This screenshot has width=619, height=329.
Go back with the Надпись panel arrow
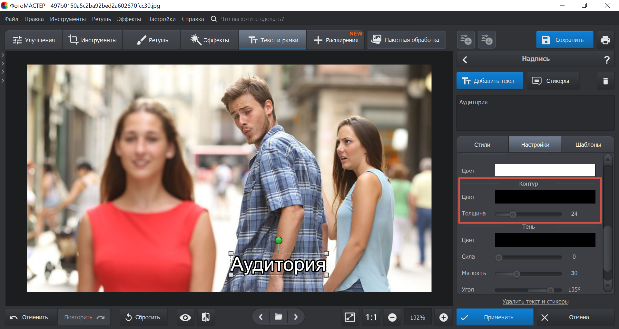(465, 59)
